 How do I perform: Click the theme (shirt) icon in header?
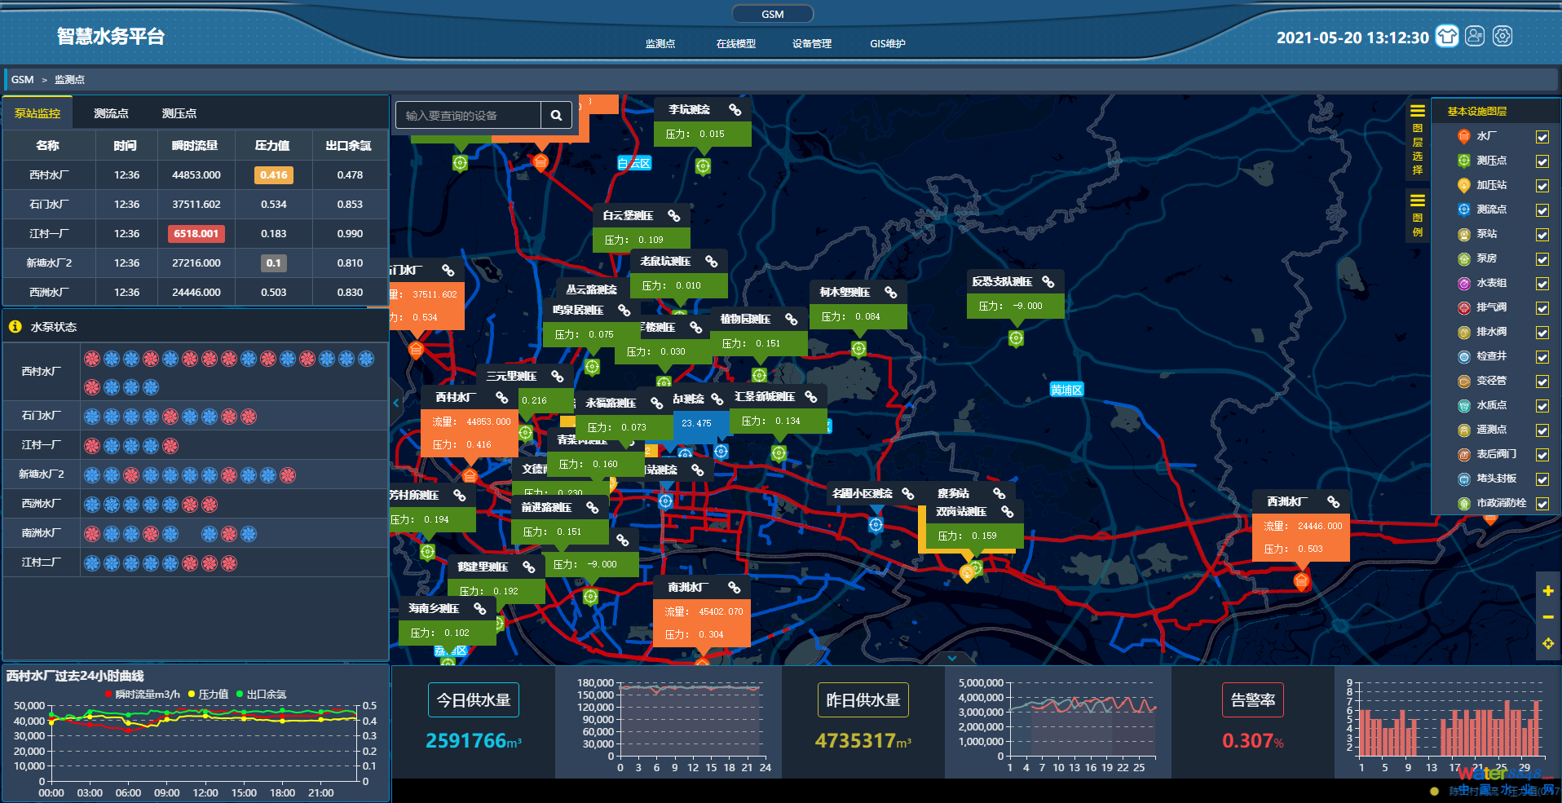pos(1447,37)
